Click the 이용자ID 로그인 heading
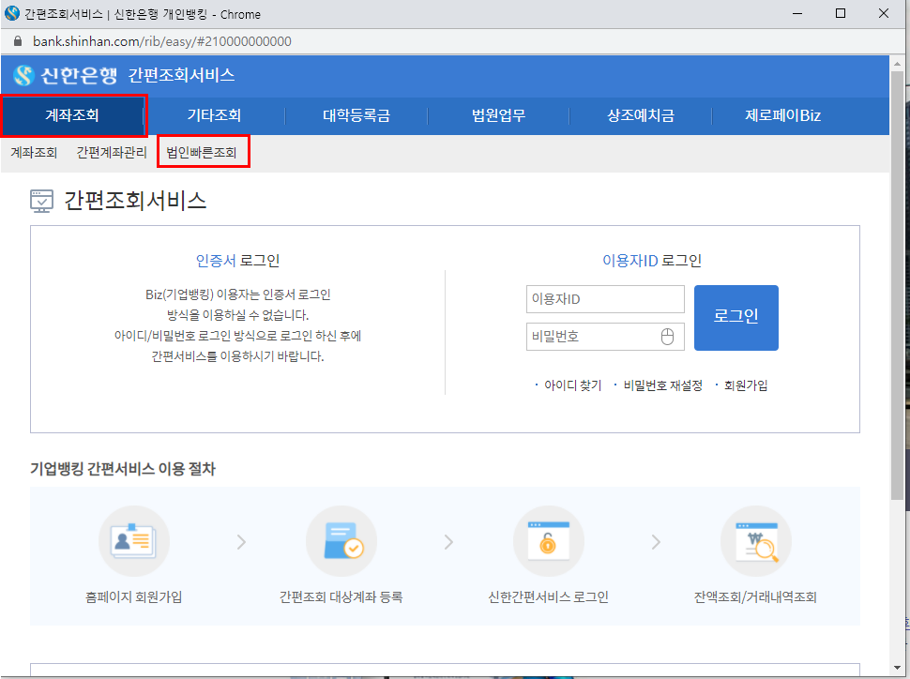 point(652,261)
